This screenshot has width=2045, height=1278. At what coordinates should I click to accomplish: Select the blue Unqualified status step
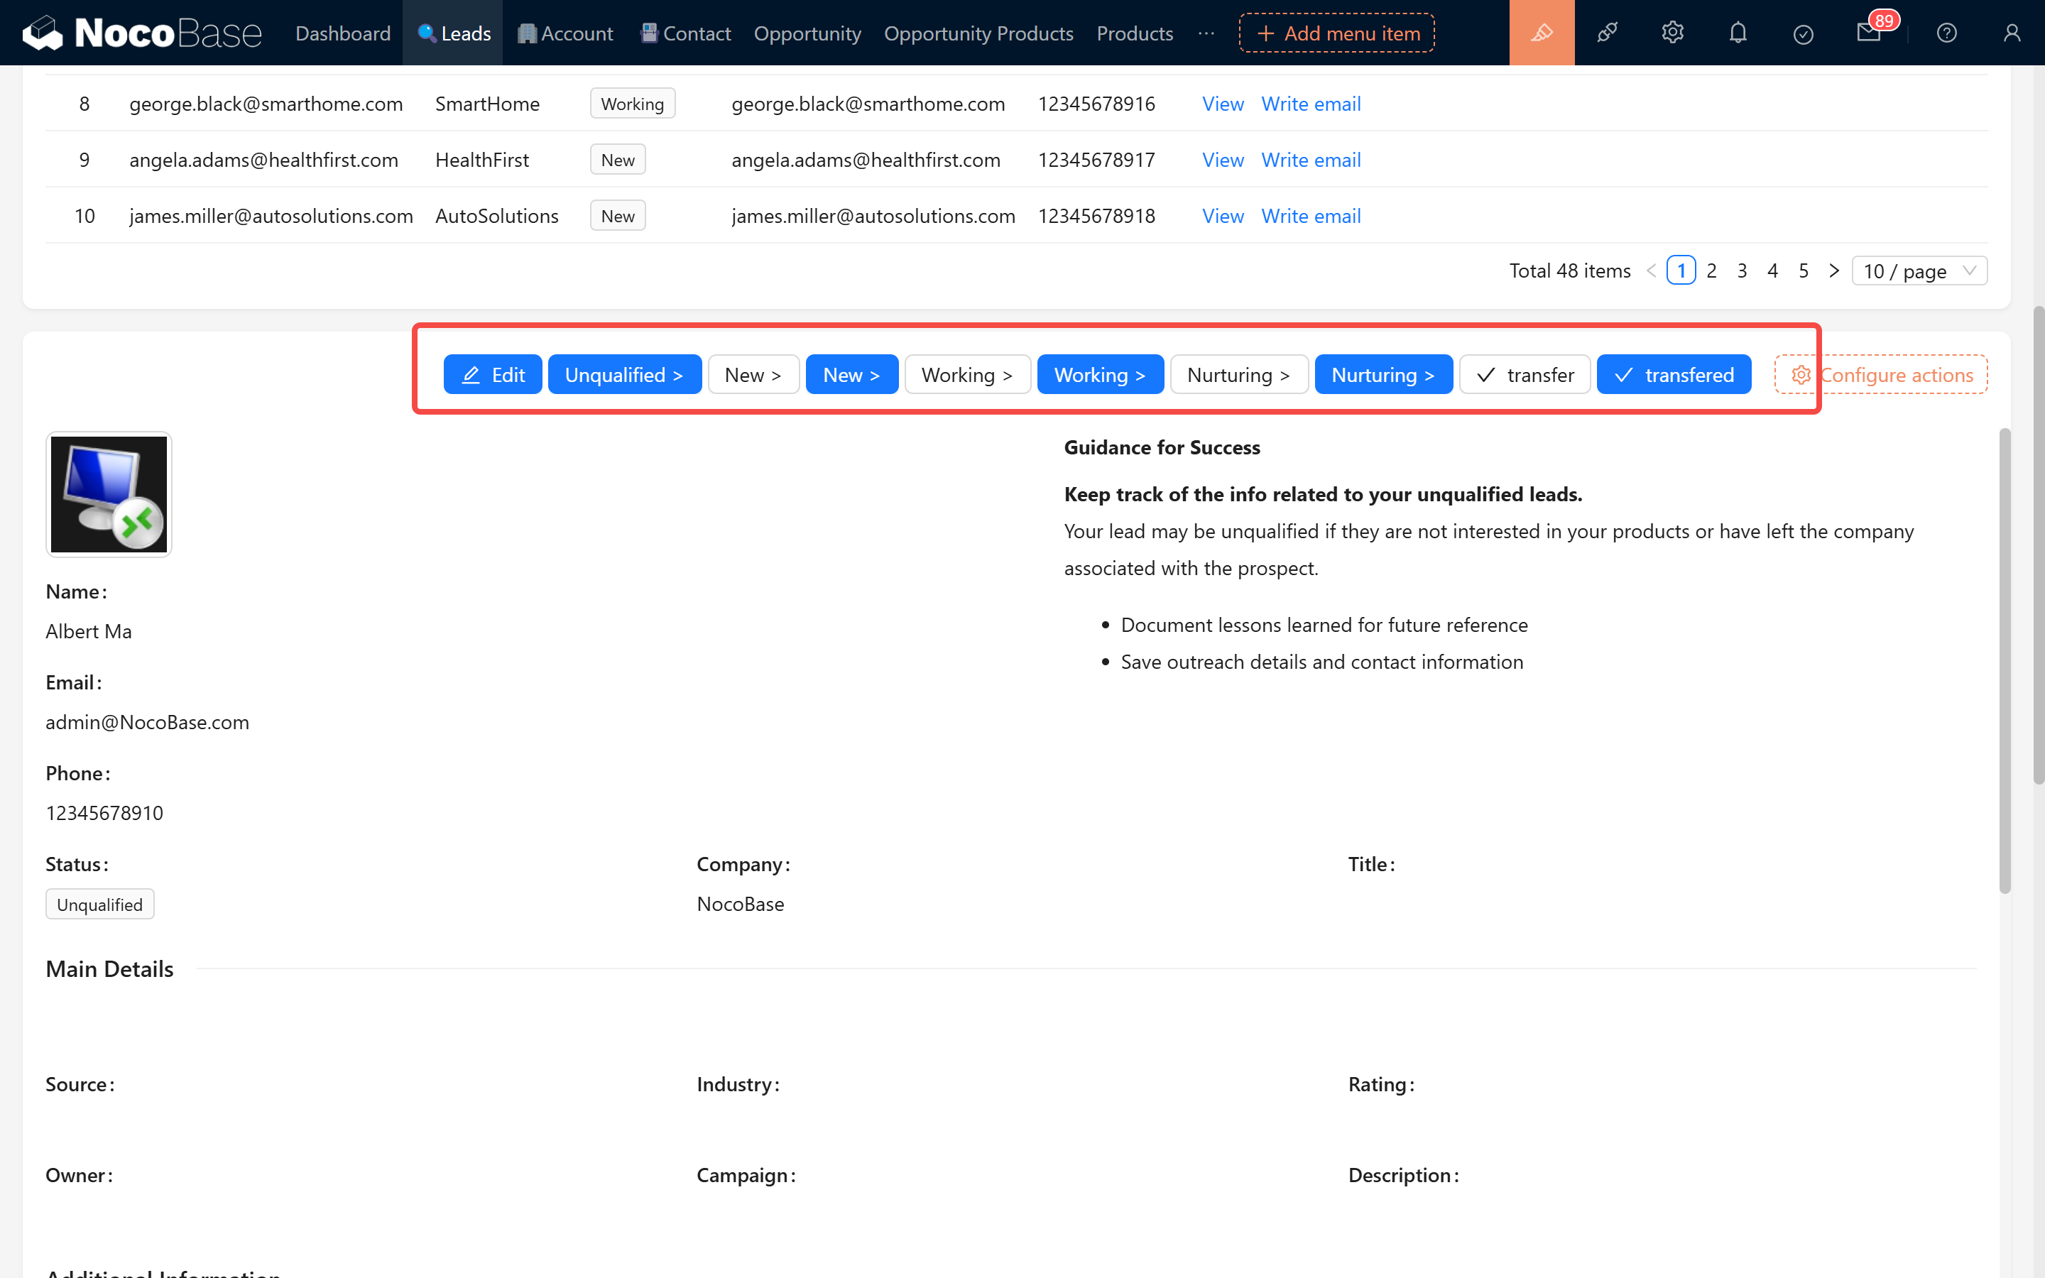coord(623,374)
